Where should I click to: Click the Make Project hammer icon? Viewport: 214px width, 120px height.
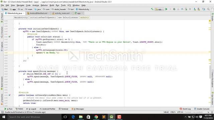(x=152, y=9)
